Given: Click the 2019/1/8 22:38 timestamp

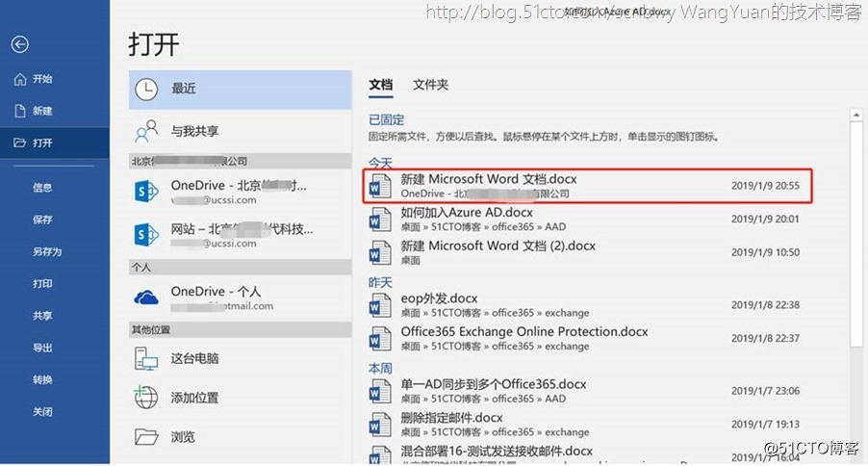Looking at the screenshot, I should coord(765,305).
